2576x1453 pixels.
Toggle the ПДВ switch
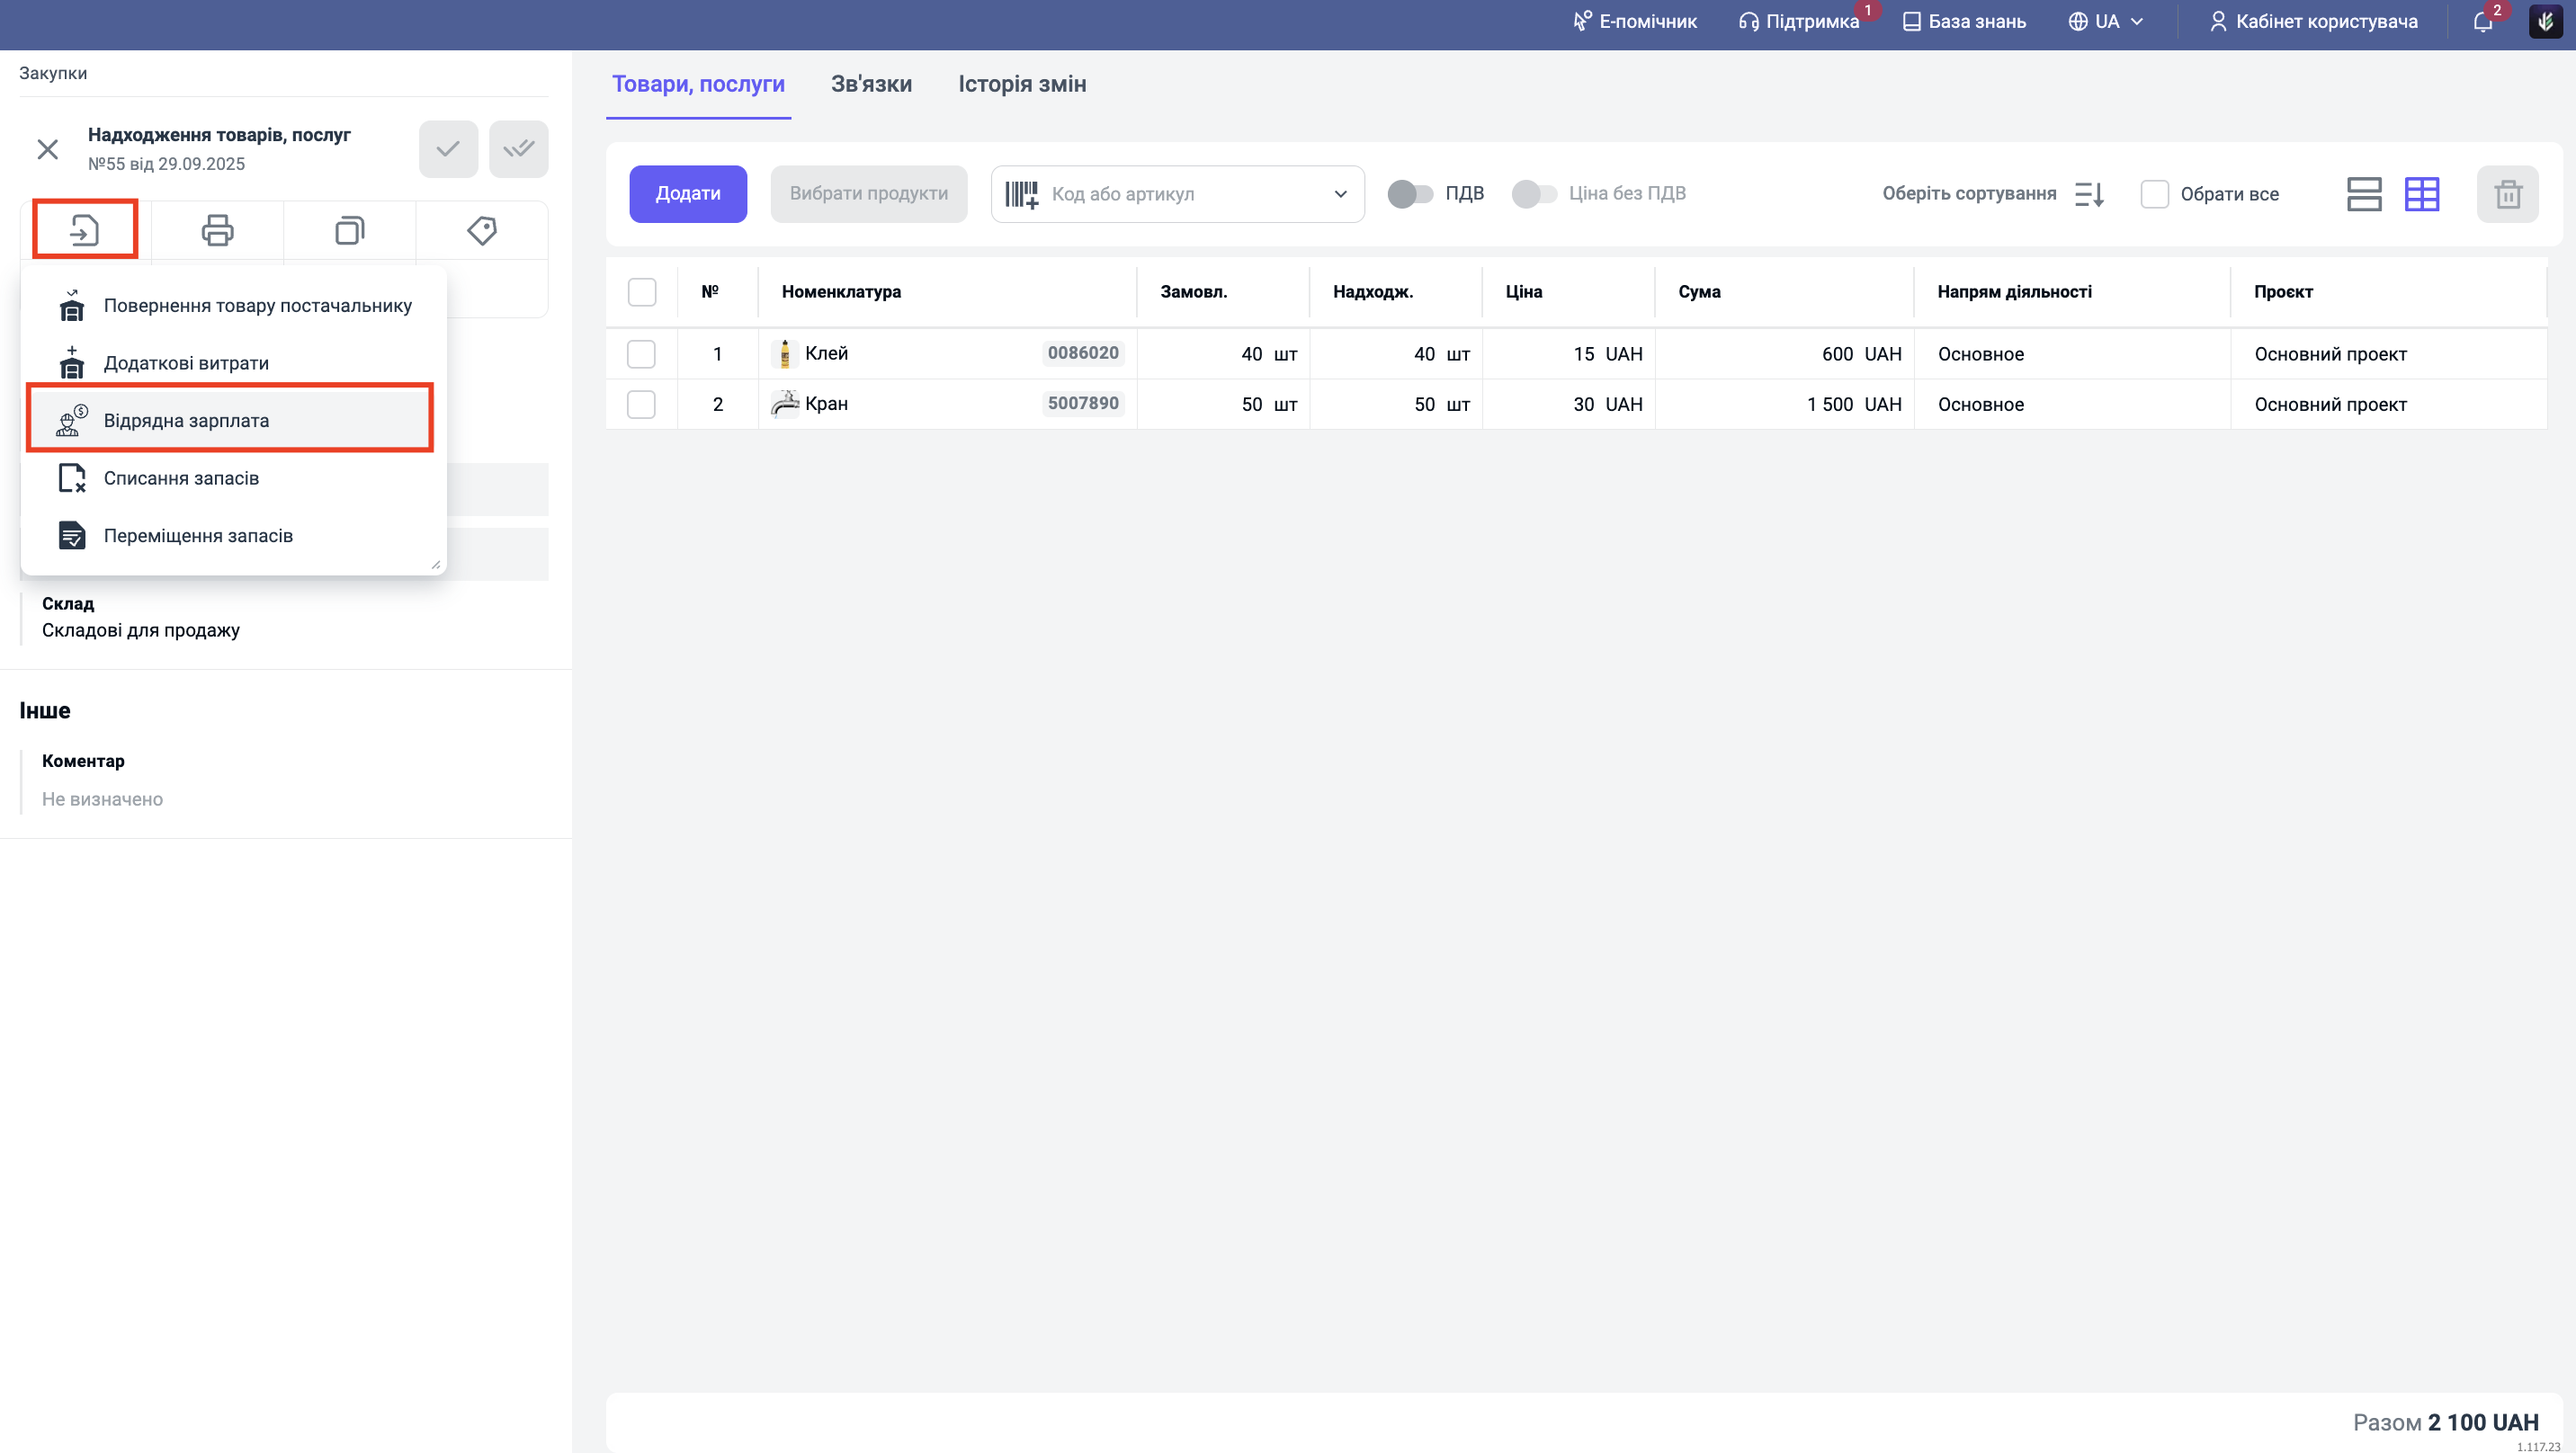[1410, 194]
